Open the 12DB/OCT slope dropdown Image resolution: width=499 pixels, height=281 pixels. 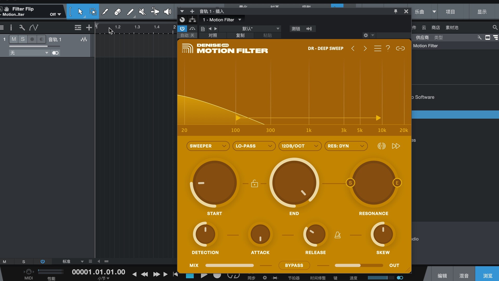[x=300, y=146]
